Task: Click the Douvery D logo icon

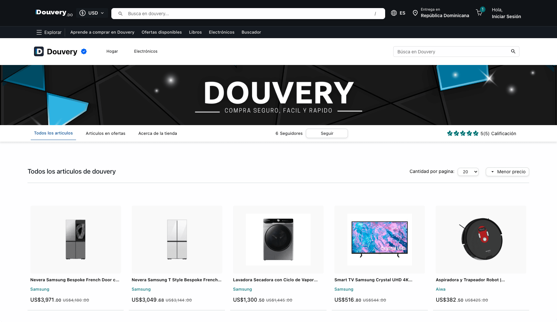Action: click(x=39, y=51)
